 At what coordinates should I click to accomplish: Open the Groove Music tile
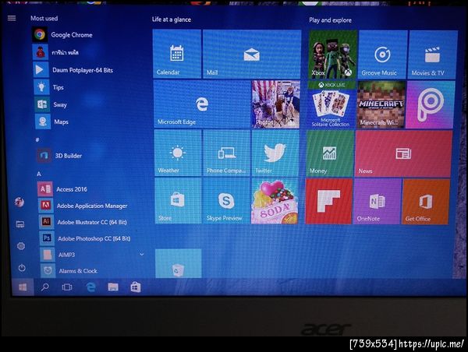383,55
